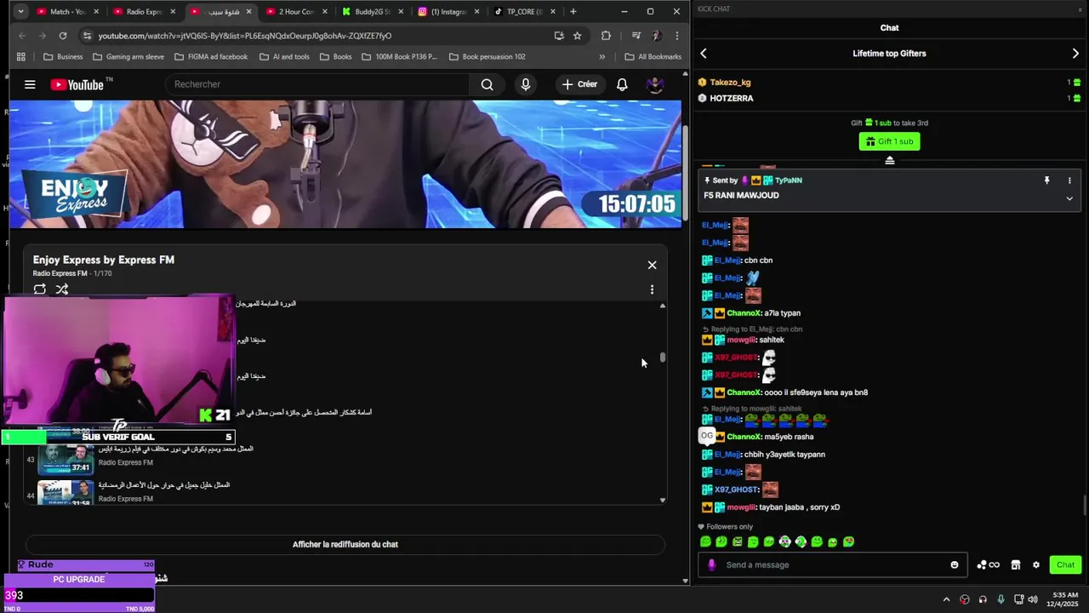Unpin the pinned message via pin icon
Screen dimensions: 1089x613
(x=1047, y=180)
